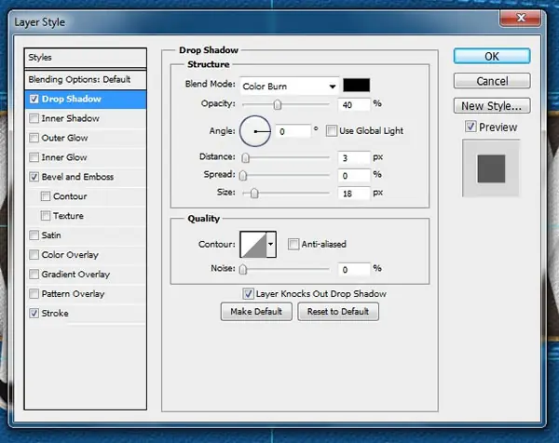Disable the Preview checkbox
The height and width of the screenshot is (443, 559).
[470, 127]
